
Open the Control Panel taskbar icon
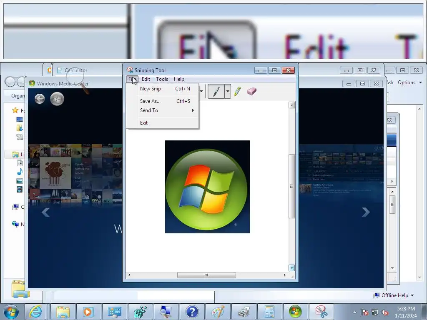(x=114, y=312)
